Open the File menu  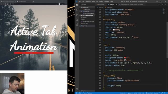click(80, 2)
